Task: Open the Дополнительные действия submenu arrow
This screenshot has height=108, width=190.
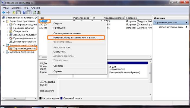Action: [187, 27]
